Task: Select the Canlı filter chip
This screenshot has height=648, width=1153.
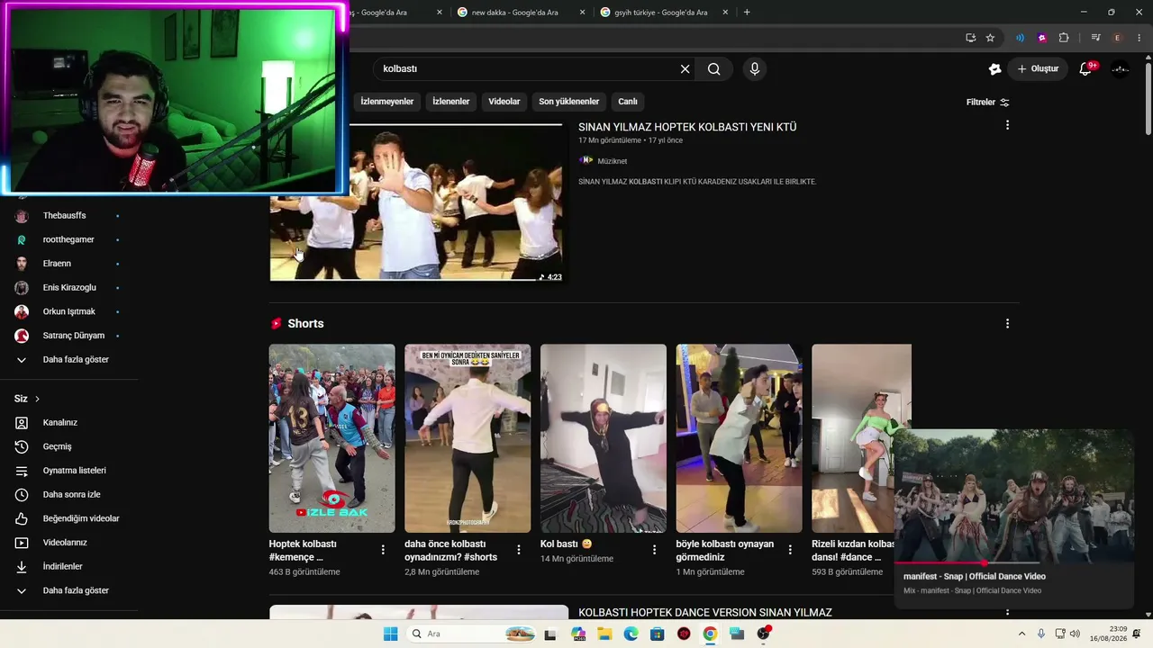Action: click(628, 102)
